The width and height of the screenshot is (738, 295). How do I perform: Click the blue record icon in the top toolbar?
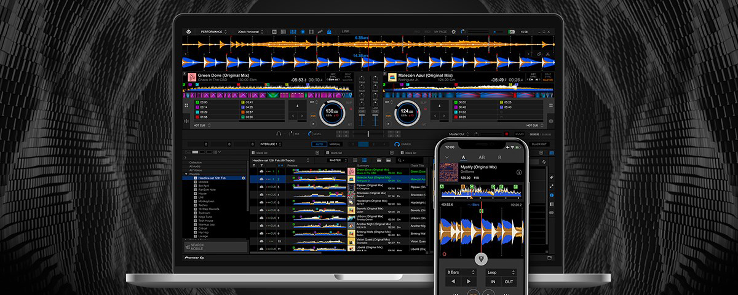point(301,31)
